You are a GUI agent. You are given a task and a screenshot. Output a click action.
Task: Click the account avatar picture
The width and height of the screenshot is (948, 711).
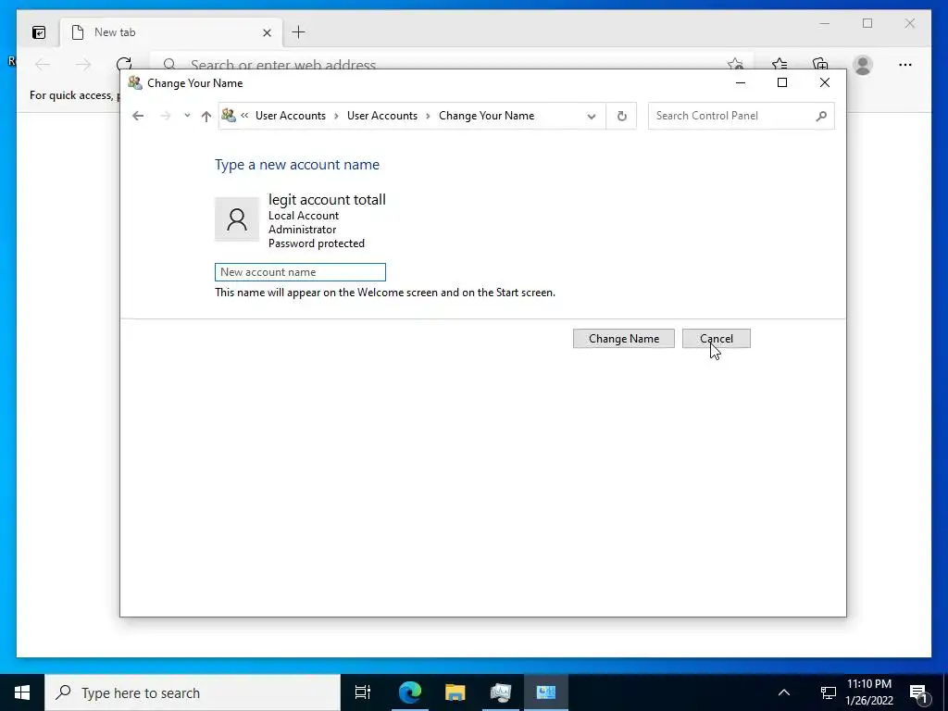pyautogui.click(x=237, y=218)
